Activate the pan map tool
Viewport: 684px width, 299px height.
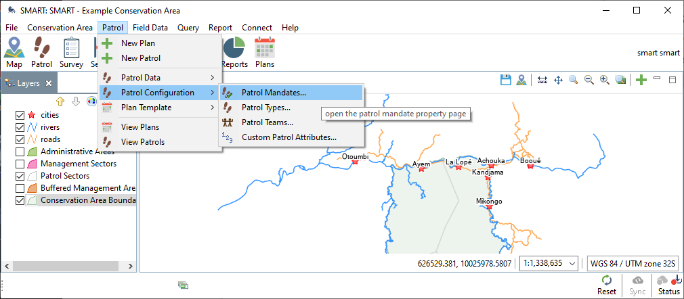(x=558, y=80)
